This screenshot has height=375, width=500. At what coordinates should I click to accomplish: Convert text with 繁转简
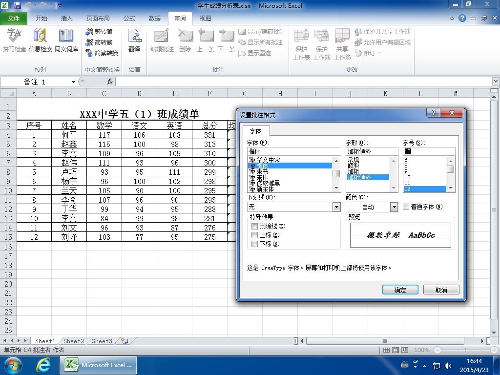coord(99,32)
